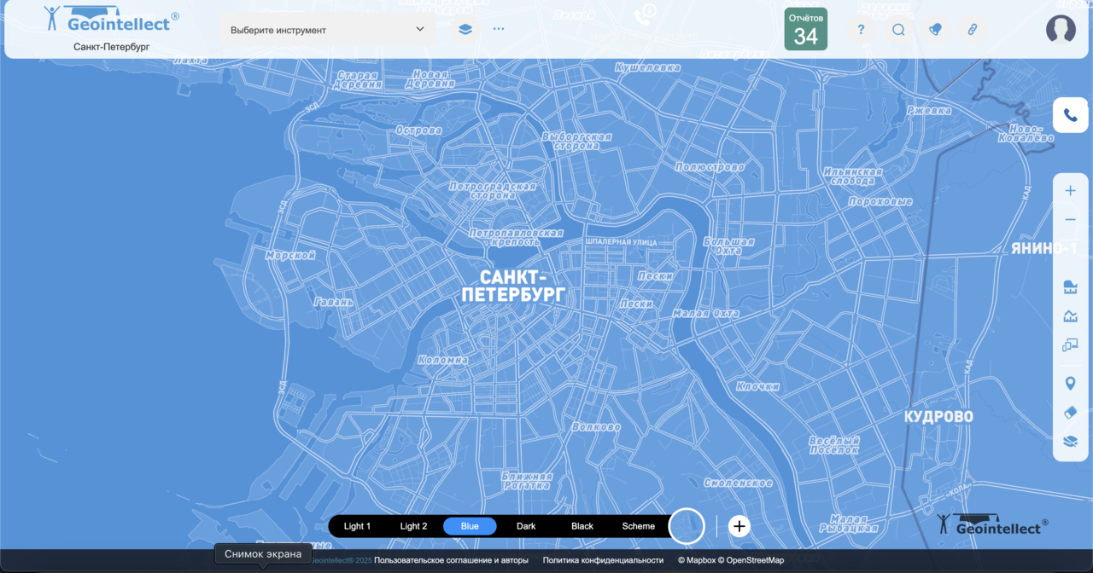Zoom out the map with minus
1093x573 pixels.
(x=1070, y=220)
